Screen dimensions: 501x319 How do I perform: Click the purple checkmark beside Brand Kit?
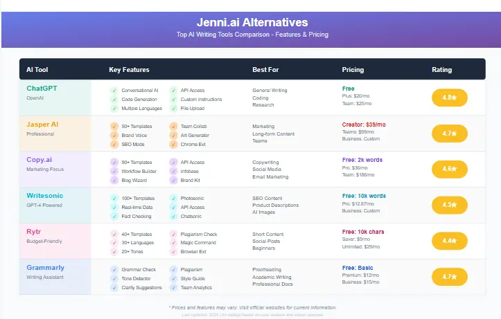point(173,180)
